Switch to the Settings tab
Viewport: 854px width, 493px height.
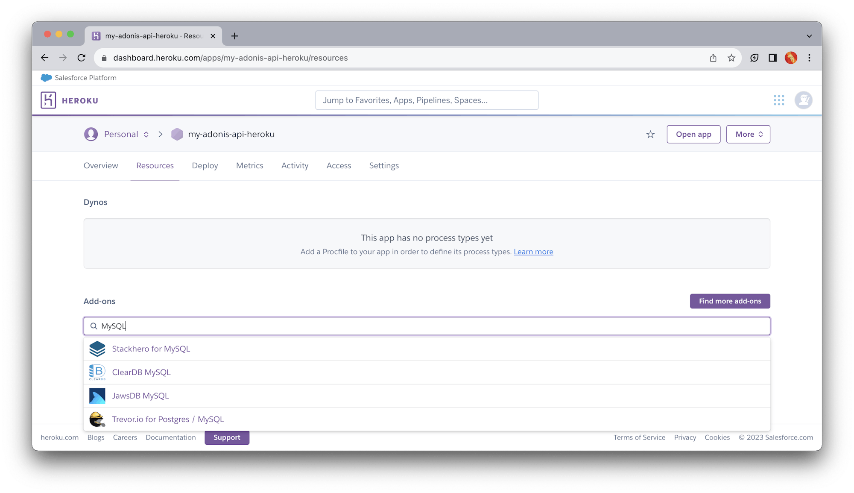click(x=383, y=165)
